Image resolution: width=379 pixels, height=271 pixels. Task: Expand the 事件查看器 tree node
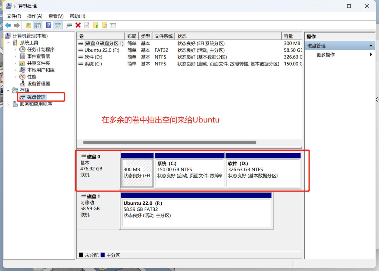(15, 56)
